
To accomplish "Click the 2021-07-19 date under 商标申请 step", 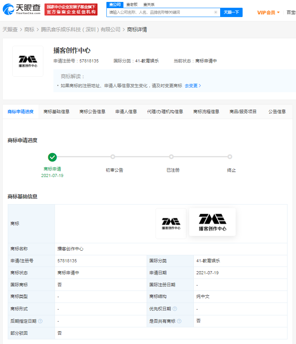I will [52, 175].
